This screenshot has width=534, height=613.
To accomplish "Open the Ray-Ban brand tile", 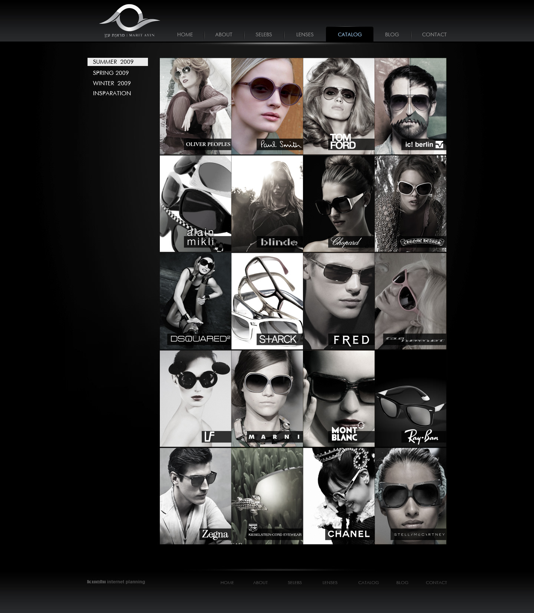I will point(411,398).
